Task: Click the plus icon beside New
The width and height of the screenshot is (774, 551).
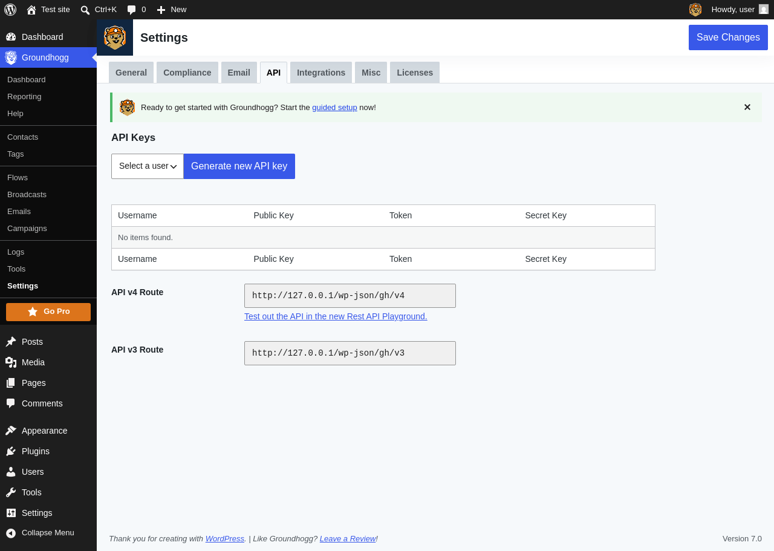Action: click(161, 10)
